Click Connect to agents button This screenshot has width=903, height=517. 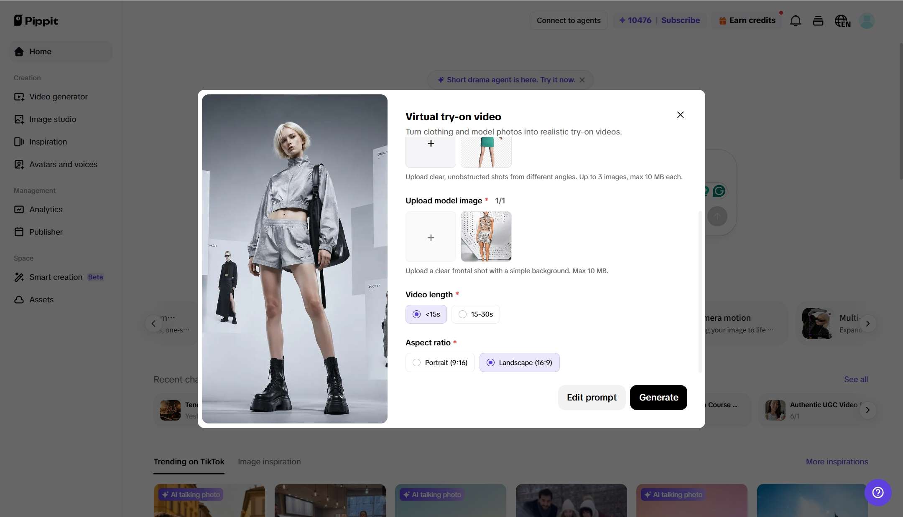(x=569, y=20)
